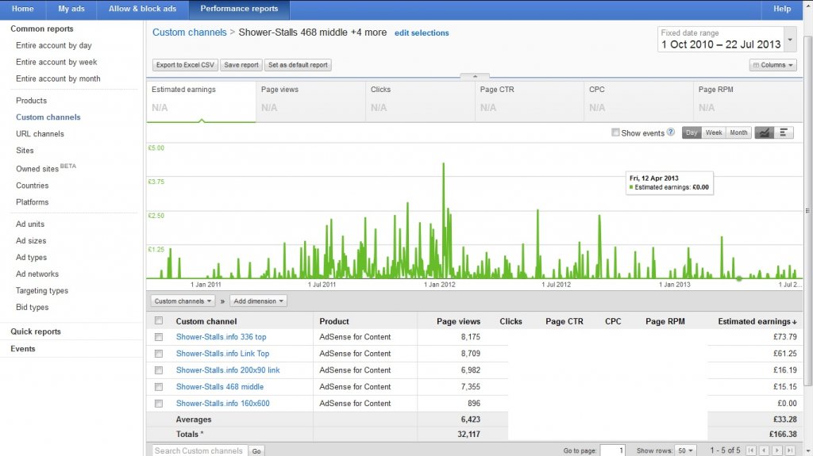Open Entire account by day report
The height and width of the screenshot is (456, 813).
[53, 46]
